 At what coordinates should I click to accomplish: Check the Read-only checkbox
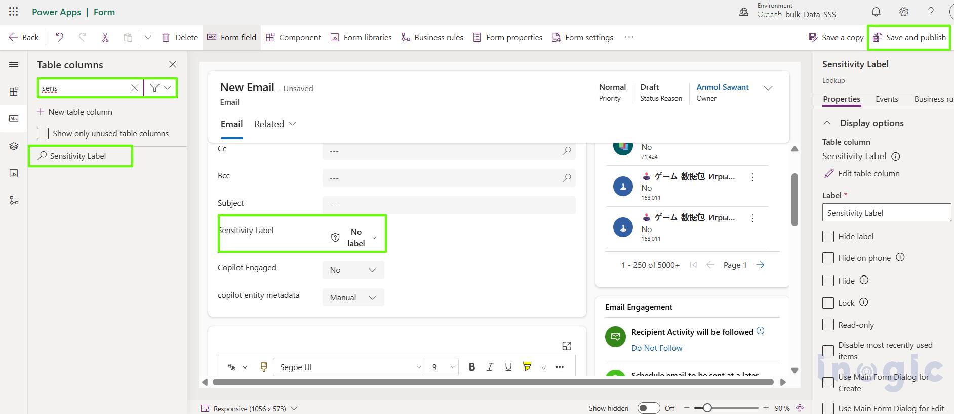tap(828, 325)
